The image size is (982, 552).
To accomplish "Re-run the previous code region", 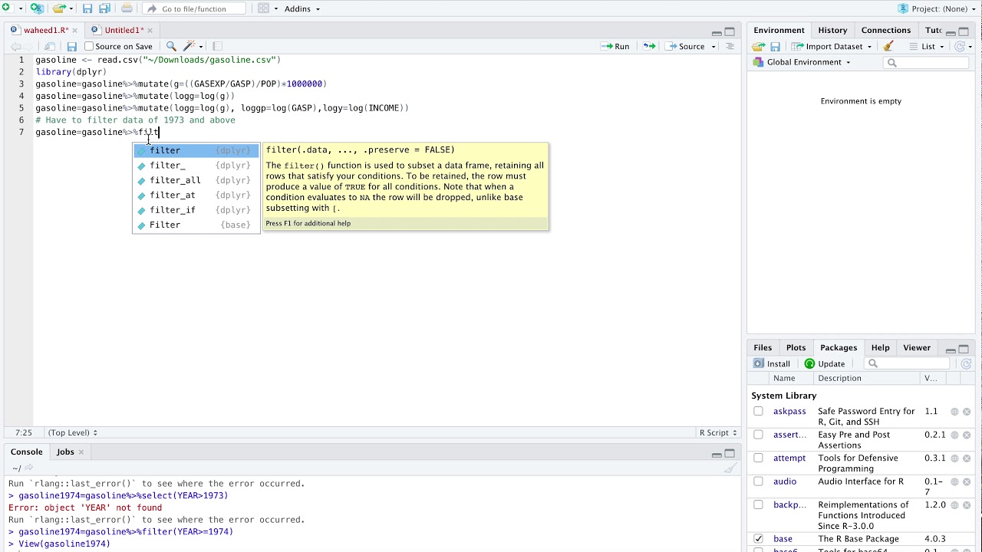I will coord(649,46).
